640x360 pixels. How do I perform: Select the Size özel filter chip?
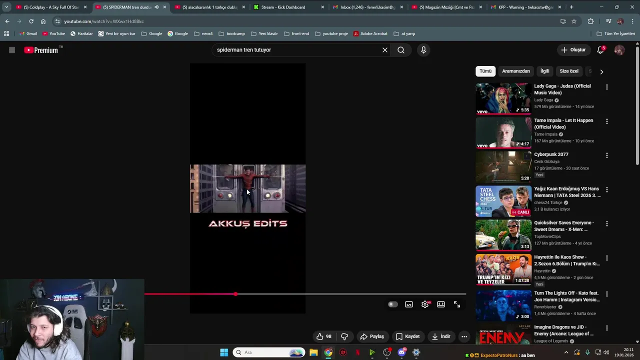click(x=569, y=71)
